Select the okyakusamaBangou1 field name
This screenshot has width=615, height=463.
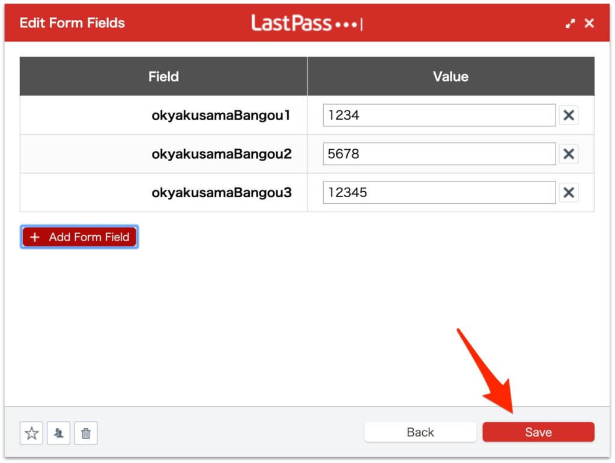221,115
